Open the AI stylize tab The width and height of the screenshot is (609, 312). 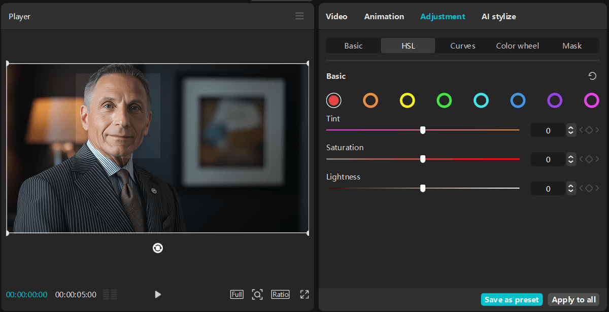499,16
